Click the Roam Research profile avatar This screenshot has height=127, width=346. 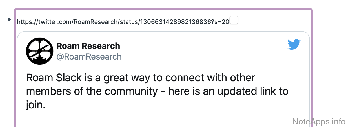(40, 51)
